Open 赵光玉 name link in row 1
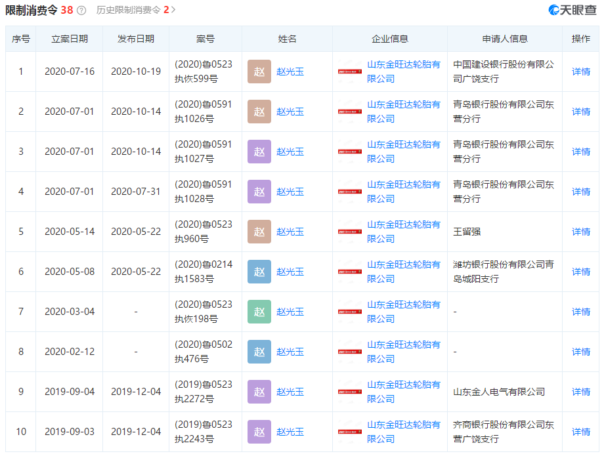Screen dimensions: 606x458 pos(290,72)
